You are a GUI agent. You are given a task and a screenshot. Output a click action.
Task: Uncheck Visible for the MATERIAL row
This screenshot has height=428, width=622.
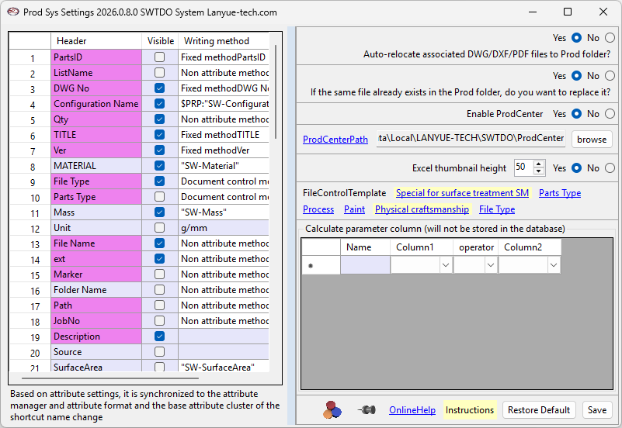pos(159,166)
